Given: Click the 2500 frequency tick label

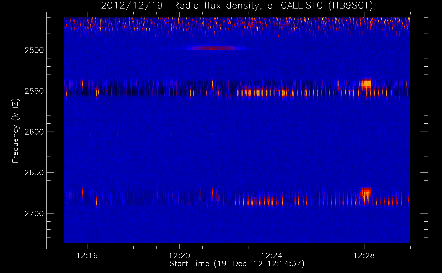Looking at the screenshot, I should [x=34, y=50].
